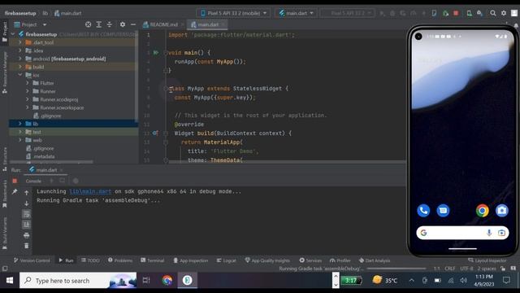Open Terminal tool window
This screenshot has height=293, width=520.
tap(152, 260)
